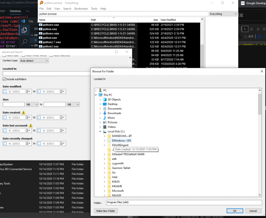Select the KNUIS folder icon
The width and height of the screenshot is (266, 218).
coord(109,182)
